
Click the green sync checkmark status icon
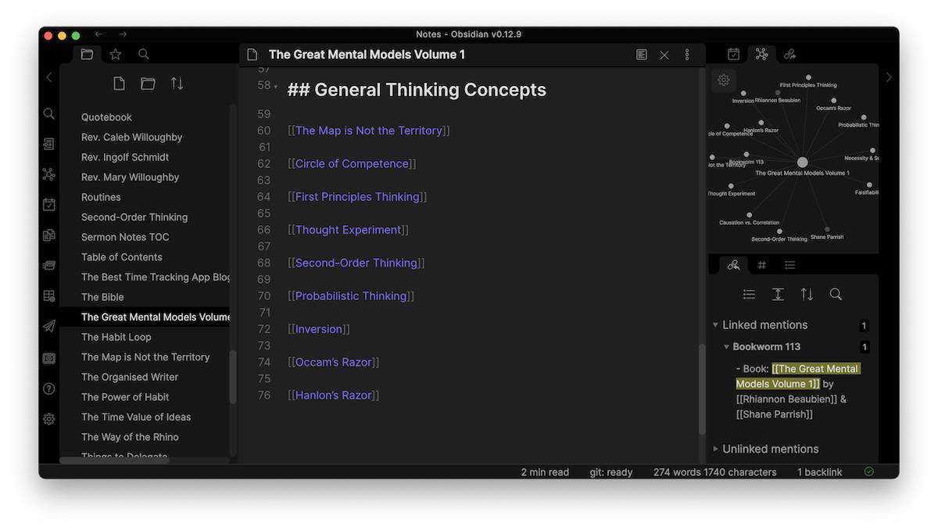click(869, 471)
